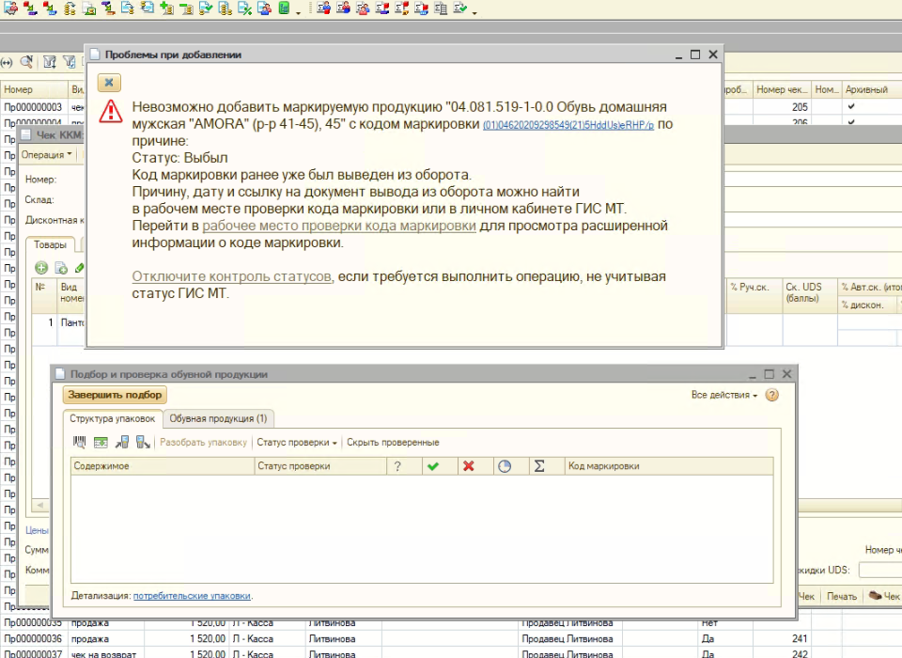This screenshot has height=658, width=902.
Task: Click the funnel with checkmark filter icon
Action: [x=70, y=62]
